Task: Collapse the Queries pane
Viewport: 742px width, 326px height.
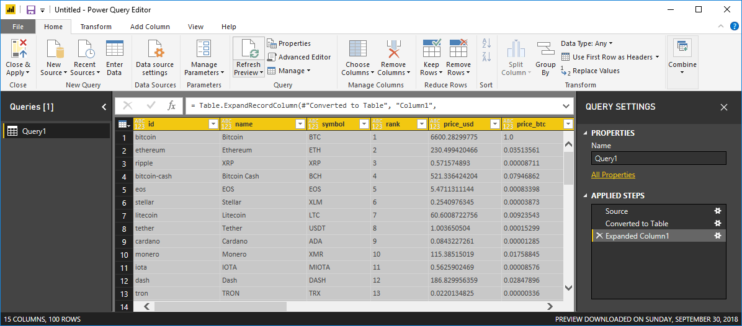Action: [104, 107]
